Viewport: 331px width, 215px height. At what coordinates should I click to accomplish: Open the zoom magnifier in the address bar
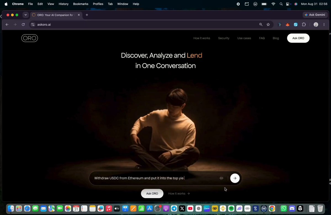pyautogui.click(x=261, y=25)
